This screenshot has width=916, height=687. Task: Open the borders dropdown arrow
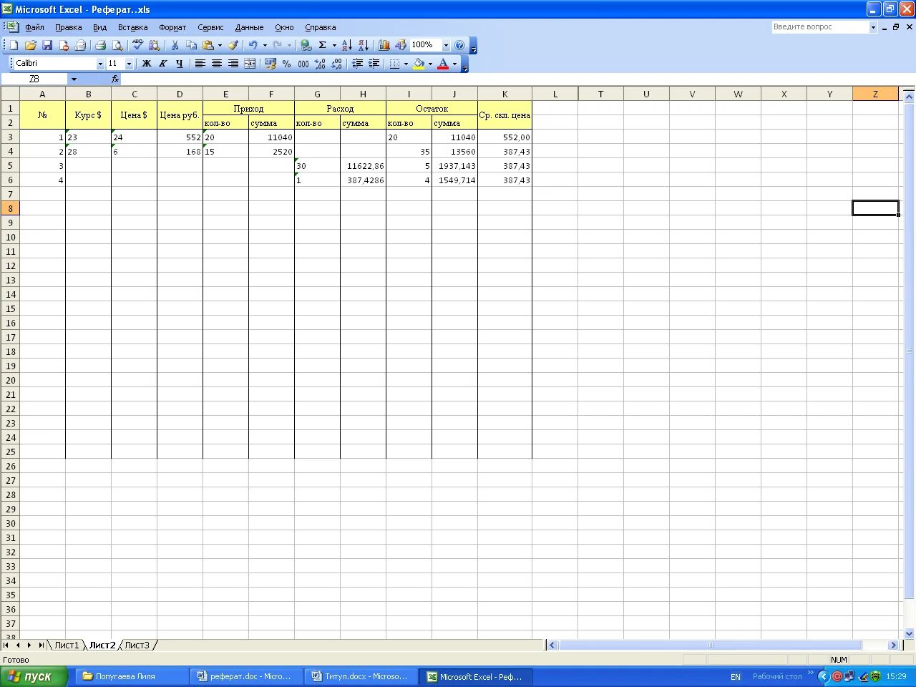click(x=406, y=64)
